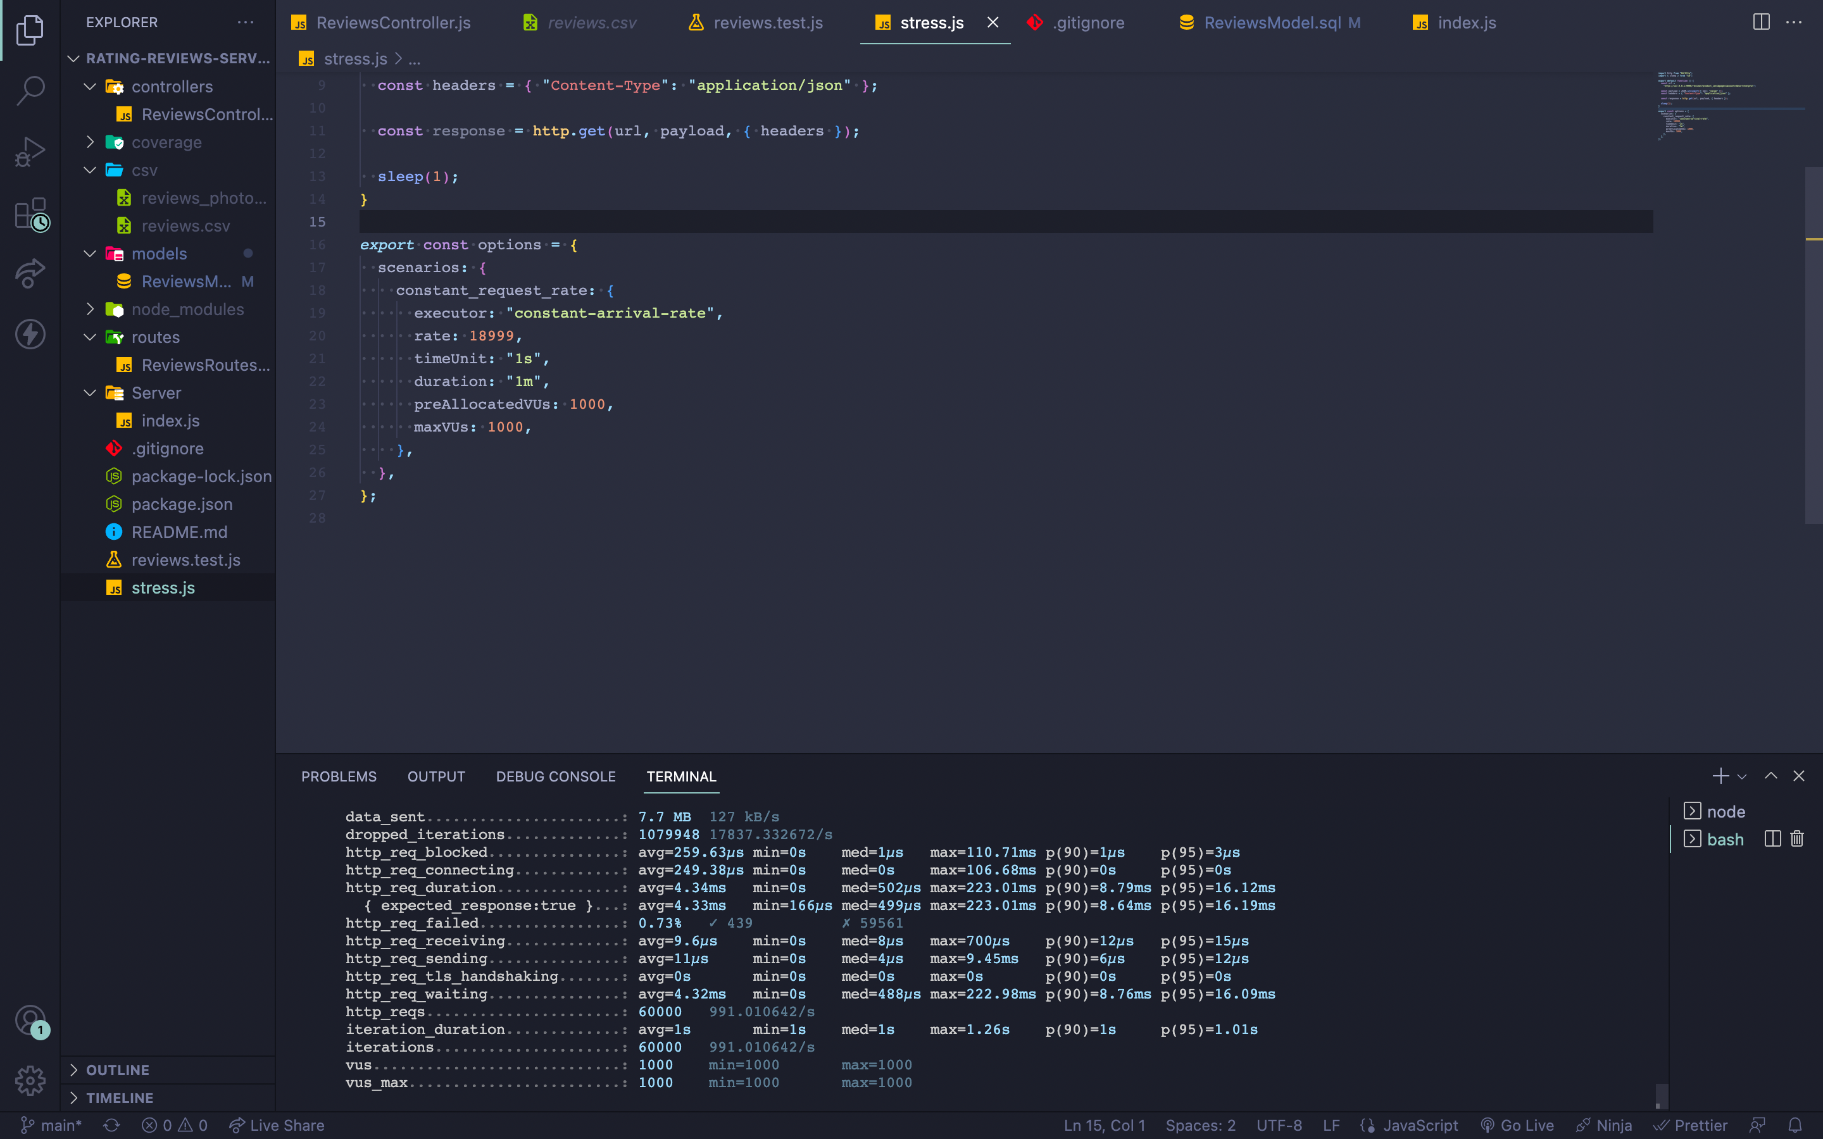The image size is (1823, 1139).
Task: Click stress.js in the breadcrumb bar
Action: point(355,58)
